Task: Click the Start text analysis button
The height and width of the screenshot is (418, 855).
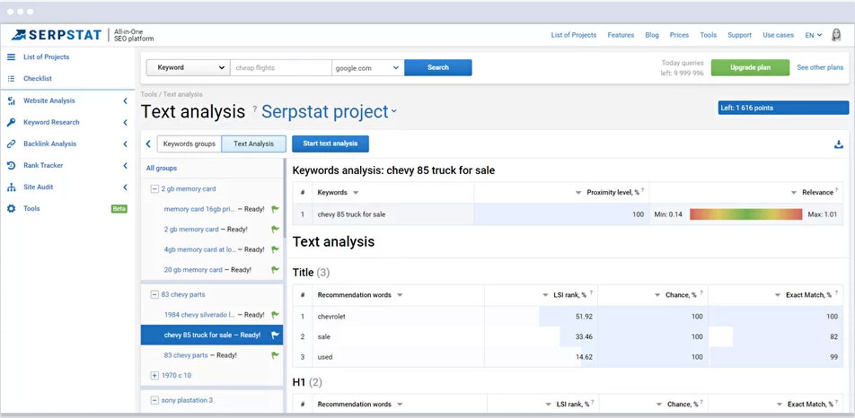Action: [x=330, y=144]
